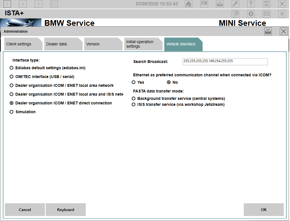The height and width of the screenshot is (221, 290).
Task: Close the Administration dialog
Action: [283, 31]
